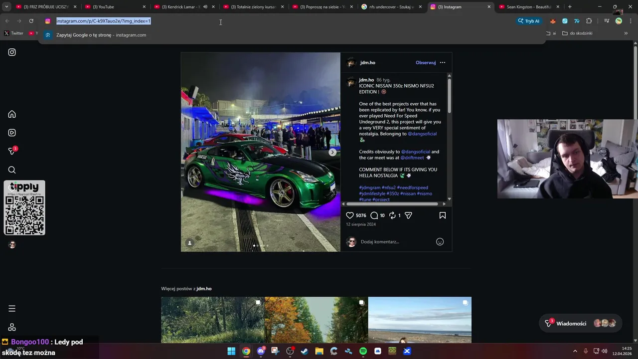Open emoji picker in comment field

(440, 242)
